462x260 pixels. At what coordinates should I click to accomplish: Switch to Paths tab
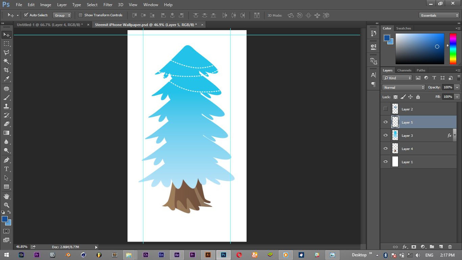(421, 70)
